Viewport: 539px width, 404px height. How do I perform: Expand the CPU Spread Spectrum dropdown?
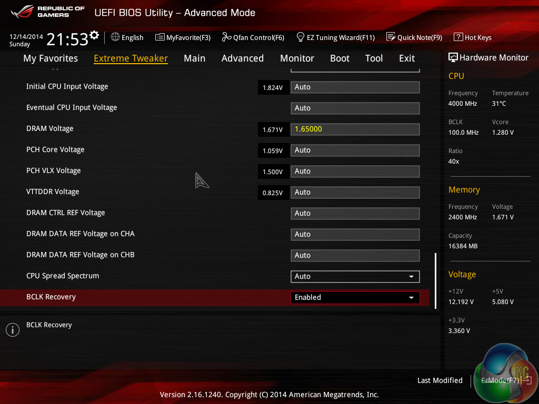[355, 277]
